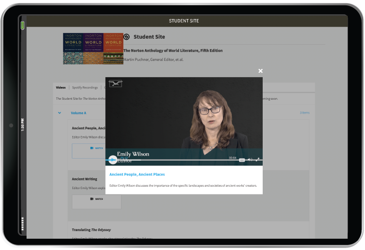The image size is (365, 250).
Task: Switch to the Spotify Recordings tab
Action: (85, 87)
